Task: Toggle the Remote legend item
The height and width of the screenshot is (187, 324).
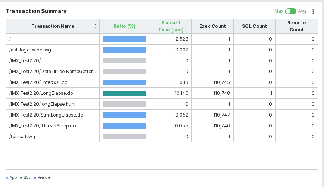Action: [x=42, y=177]
